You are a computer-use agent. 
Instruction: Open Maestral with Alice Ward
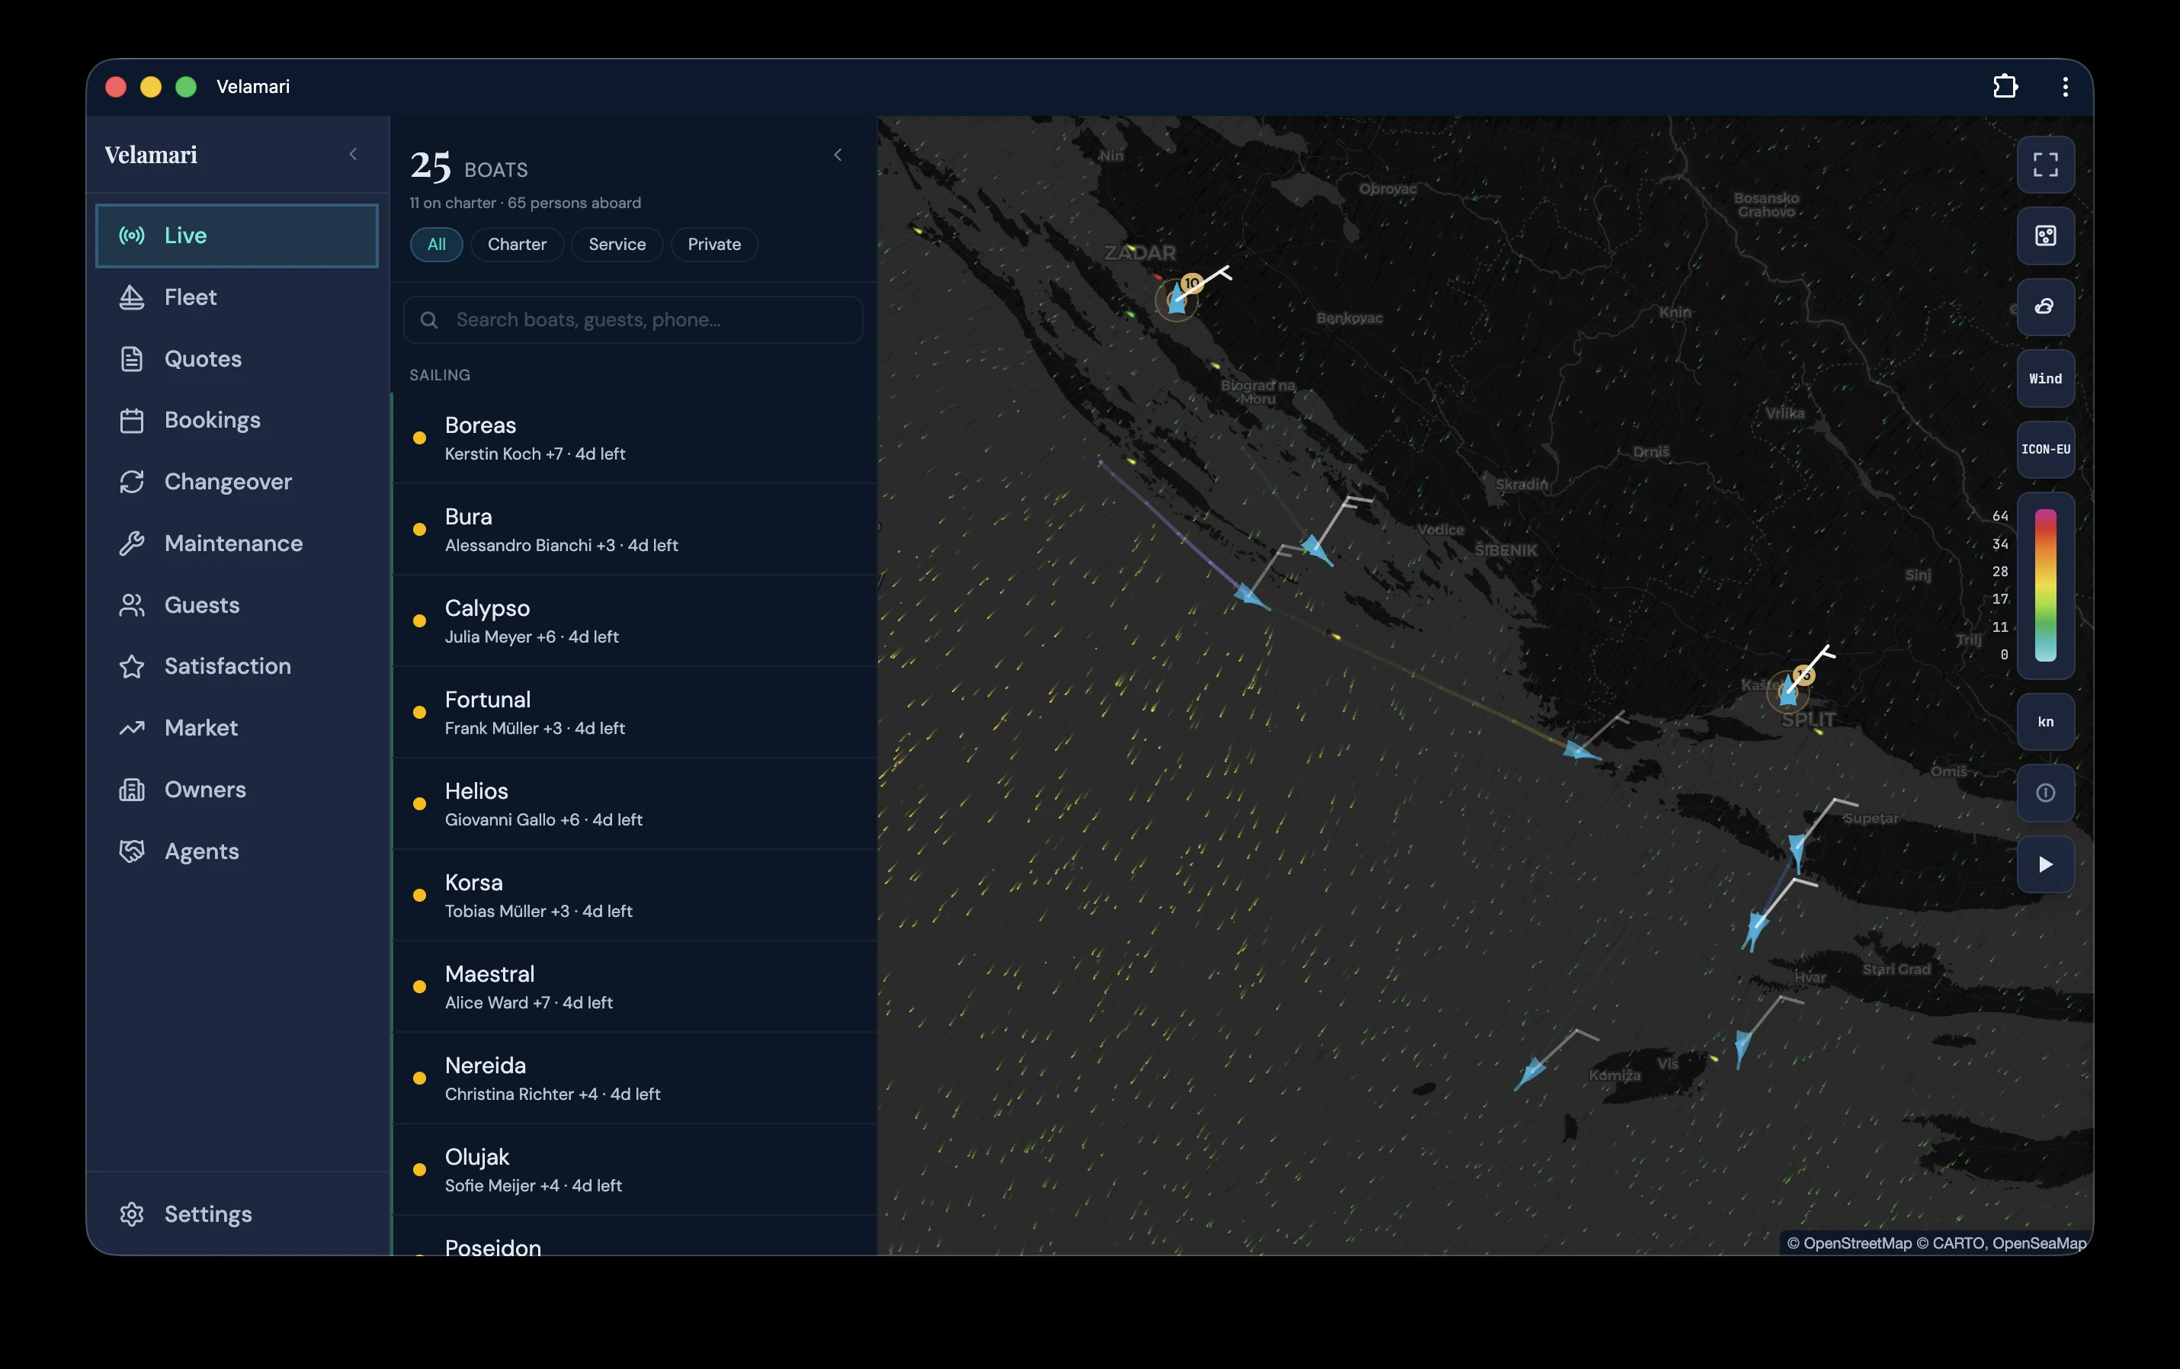pos(635,987)
